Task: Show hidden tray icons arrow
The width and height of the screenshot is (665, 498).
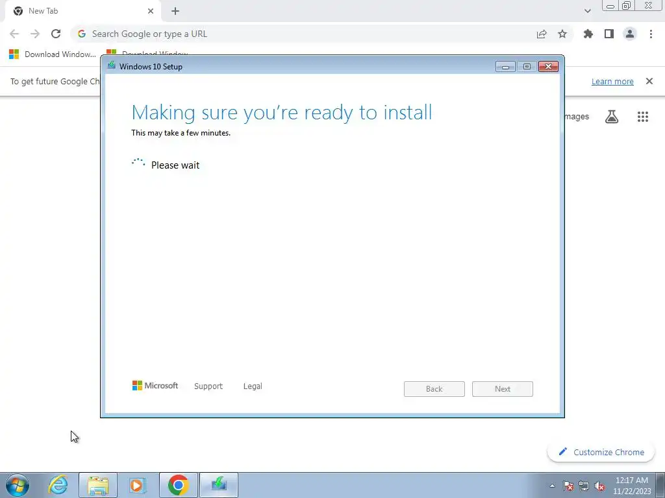Action: 552,486
